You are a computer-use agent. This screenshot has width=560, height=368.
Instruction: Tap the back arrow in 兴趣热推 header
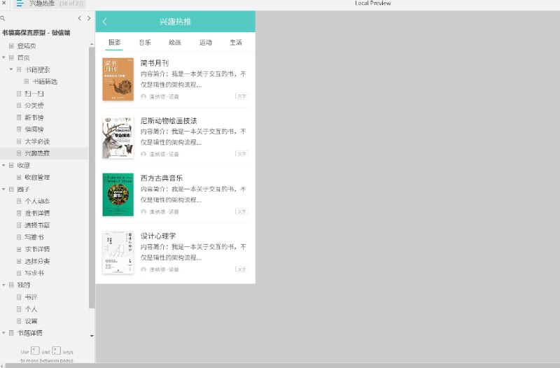pyautogui.click(x=104, y=22)
